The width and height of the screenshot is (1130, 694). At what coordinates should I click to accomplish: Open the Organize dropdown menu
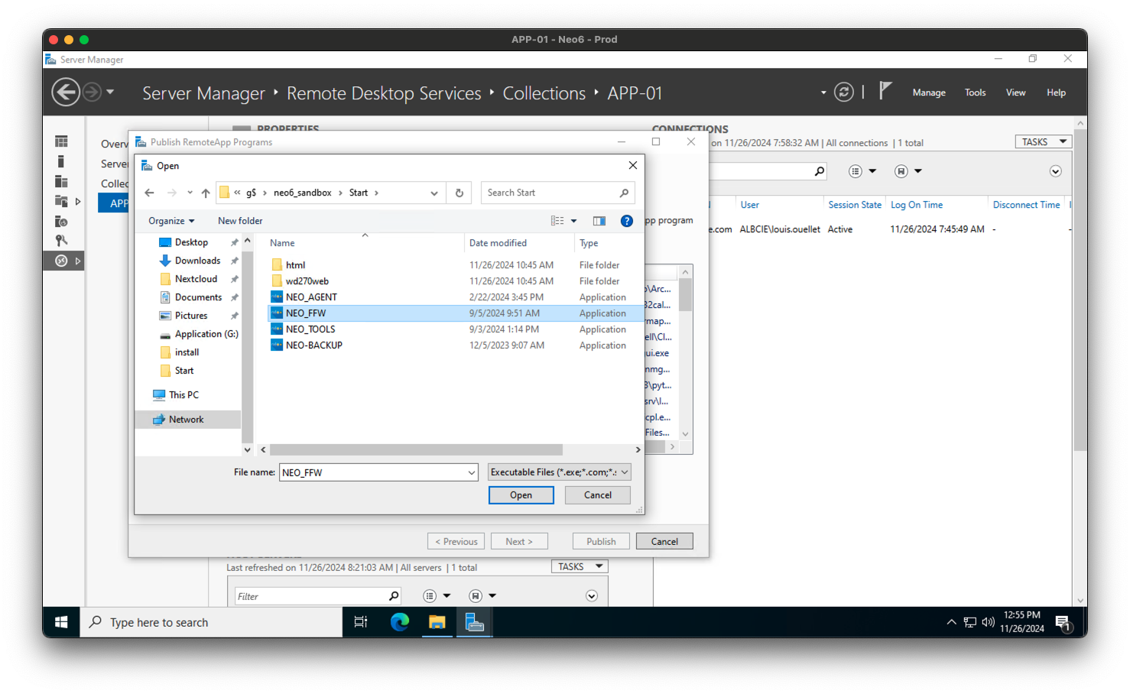[170, 220]
